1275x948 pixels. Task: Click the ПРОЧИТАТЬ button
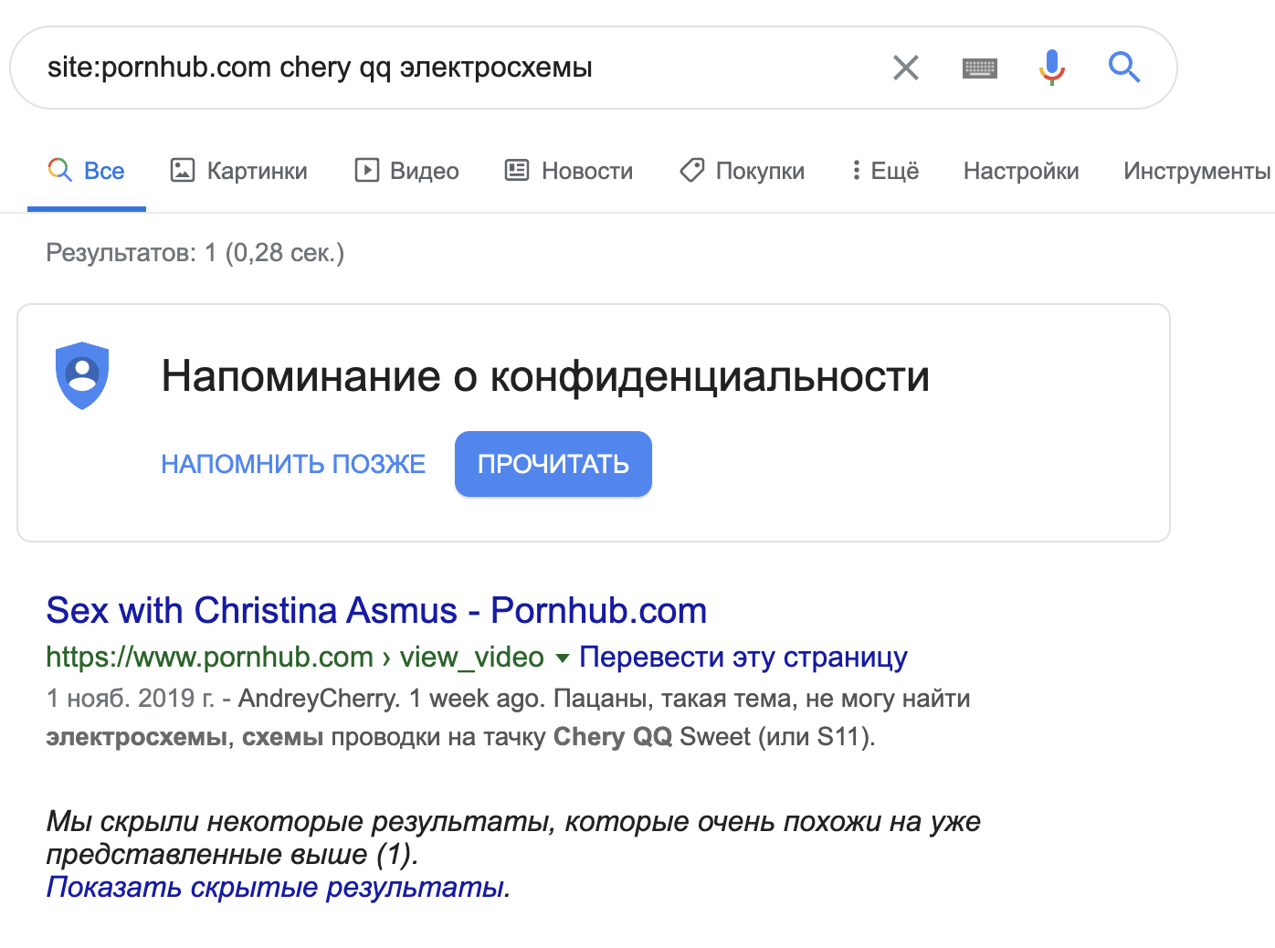(553, 464)
